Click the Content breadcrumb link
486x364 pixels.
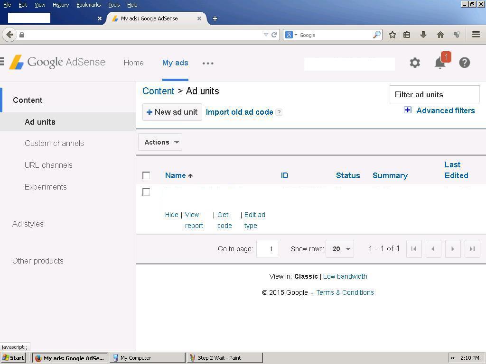(x=159, y=91)
